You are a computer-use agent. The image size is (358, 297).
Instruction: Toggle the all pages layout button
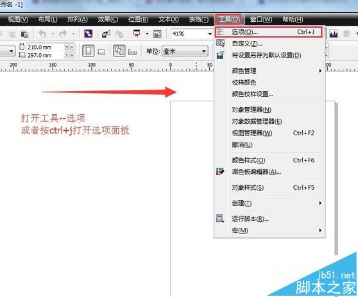point(119,51)
